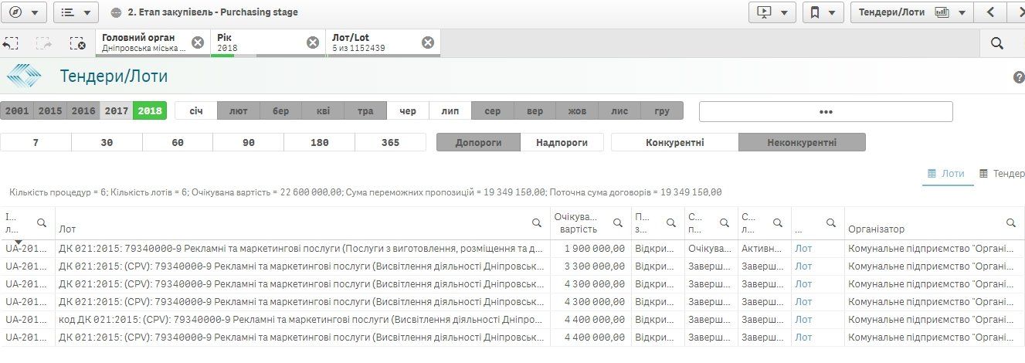
Task: Switch to the Тендери table tab
Action: pyautogui.click(x=1002, y=174)
